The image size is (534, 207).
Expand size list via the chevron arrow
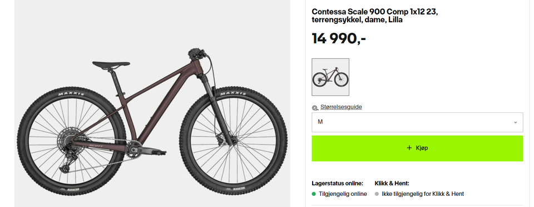tap(515, 122)
